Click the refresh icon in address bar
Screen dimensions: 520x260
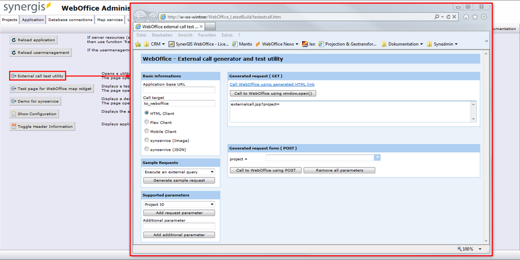pyautogui.click(x=448, y=17)
